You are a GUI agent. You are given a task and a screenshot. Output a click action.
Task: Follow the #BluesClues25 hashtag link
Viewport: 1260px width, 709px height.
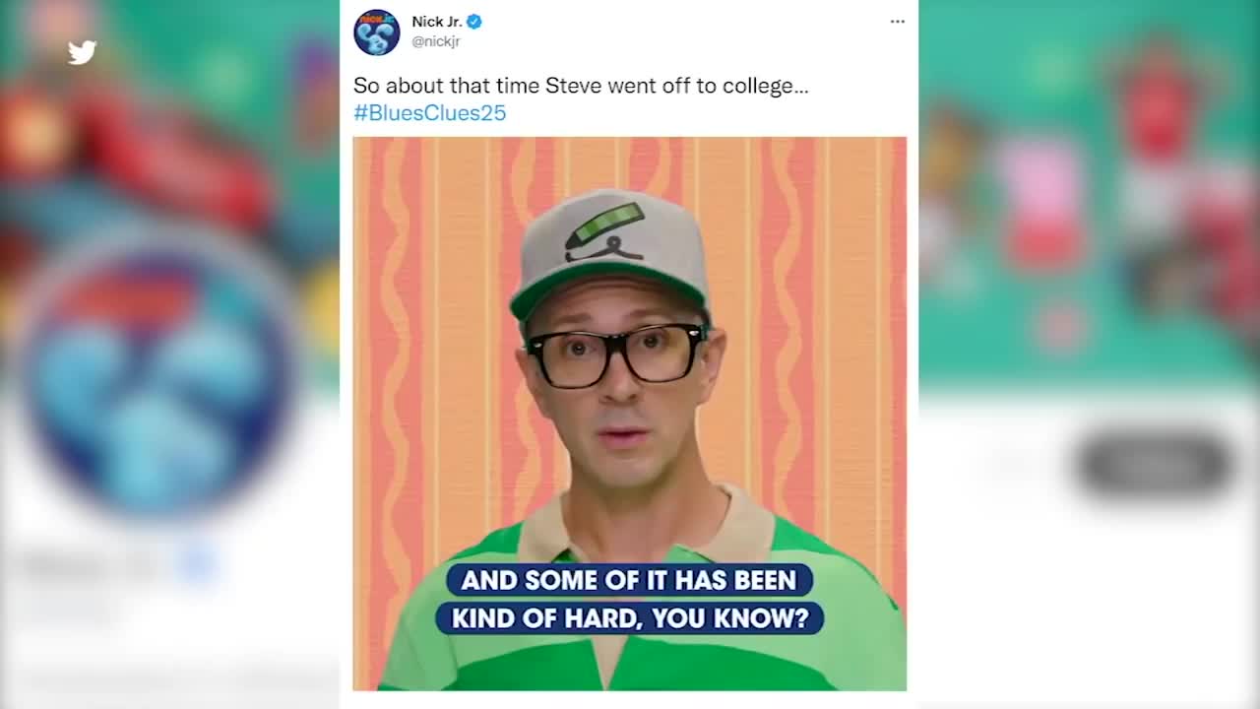[x=430, y=112]
